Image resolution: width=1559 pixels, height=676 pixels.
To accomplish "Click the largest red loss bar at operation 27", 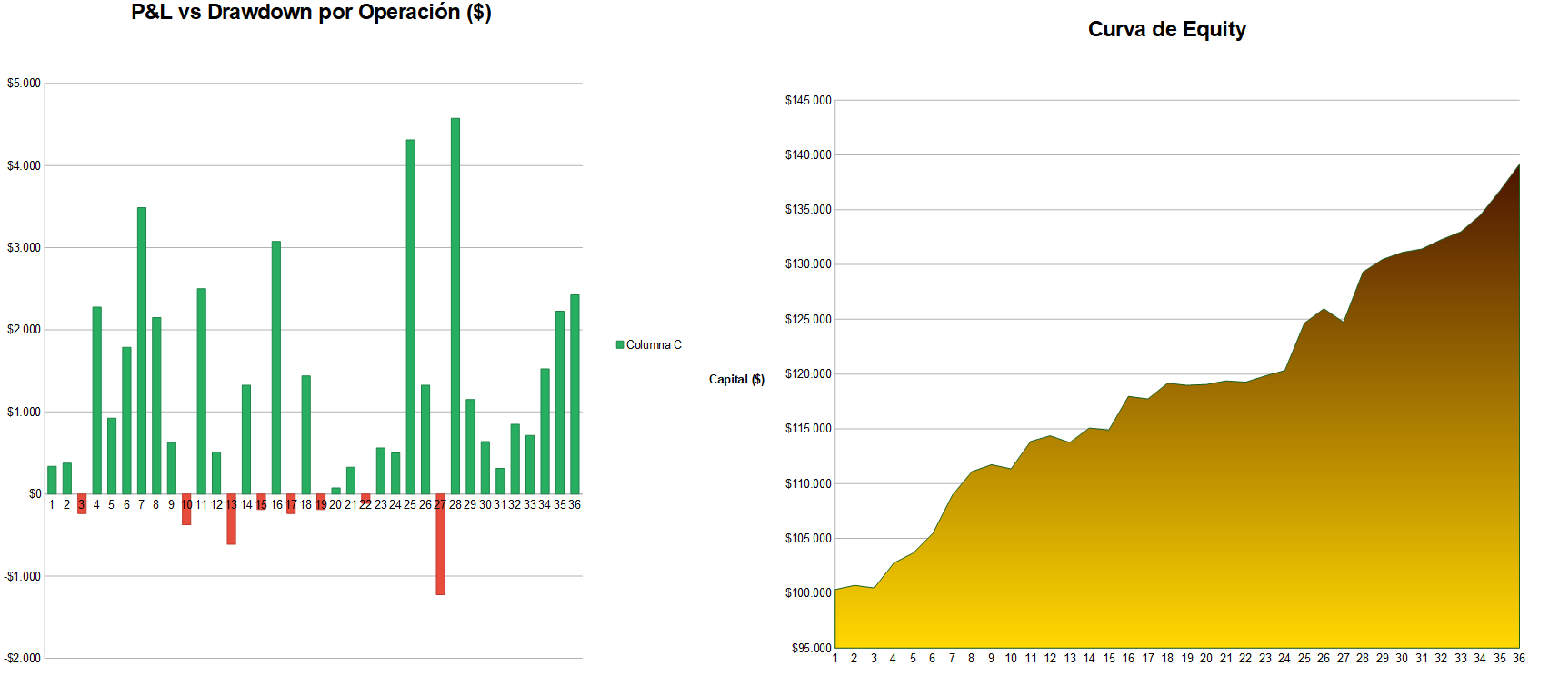I will [x=440, y=545].
